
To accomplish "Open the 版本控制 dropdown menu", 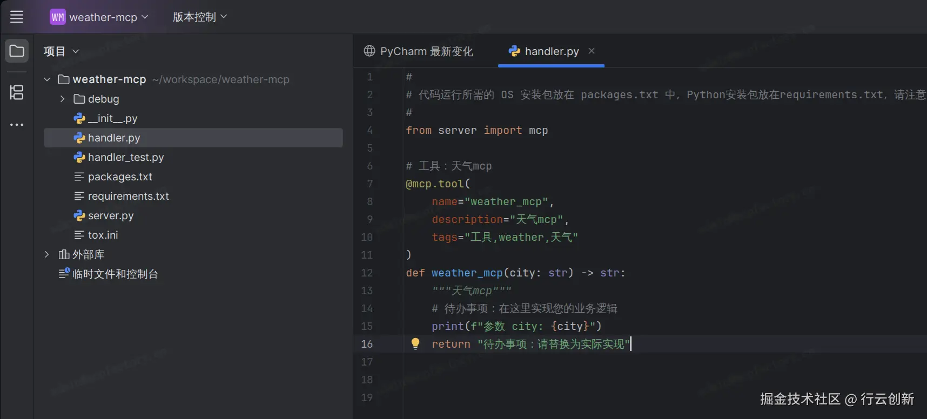I will coord(199,17).
